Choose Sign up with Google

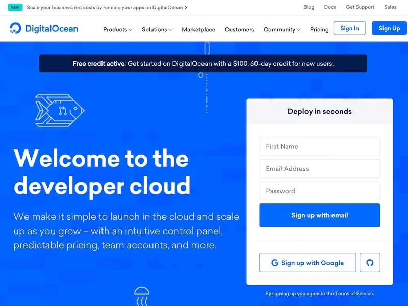[x=307, y=263]
